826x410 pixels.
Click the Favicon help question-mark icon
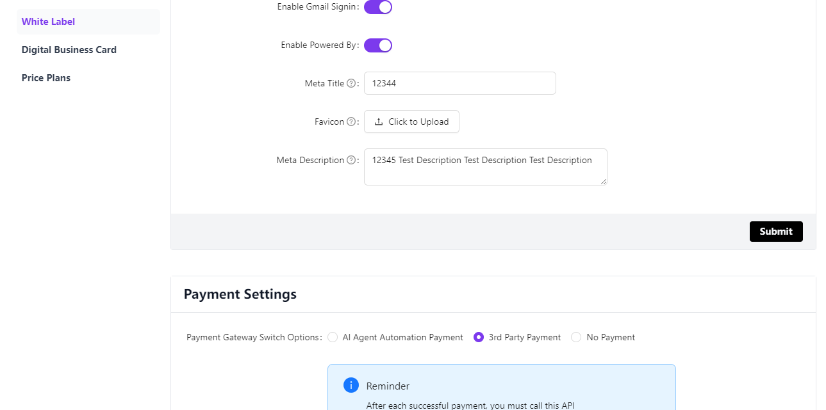[x=351, y=122]
